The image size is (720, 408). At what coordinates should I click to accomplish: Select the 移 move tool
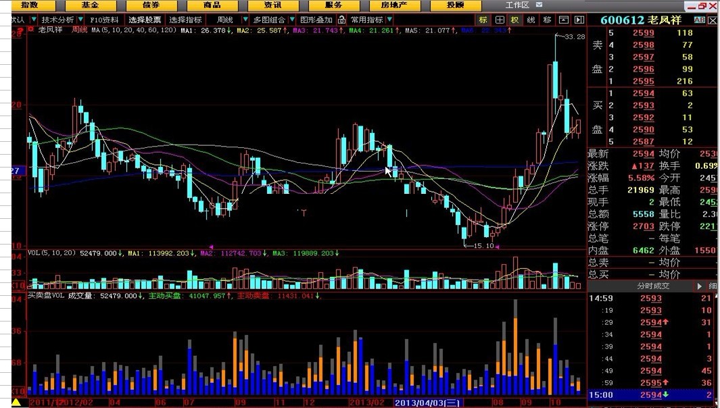(x=548, y=20)
